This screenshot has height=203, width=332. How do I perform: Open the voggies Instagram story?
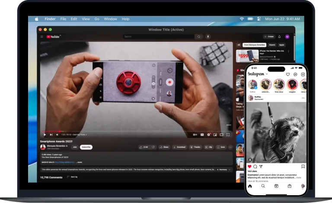pos(292,84)
